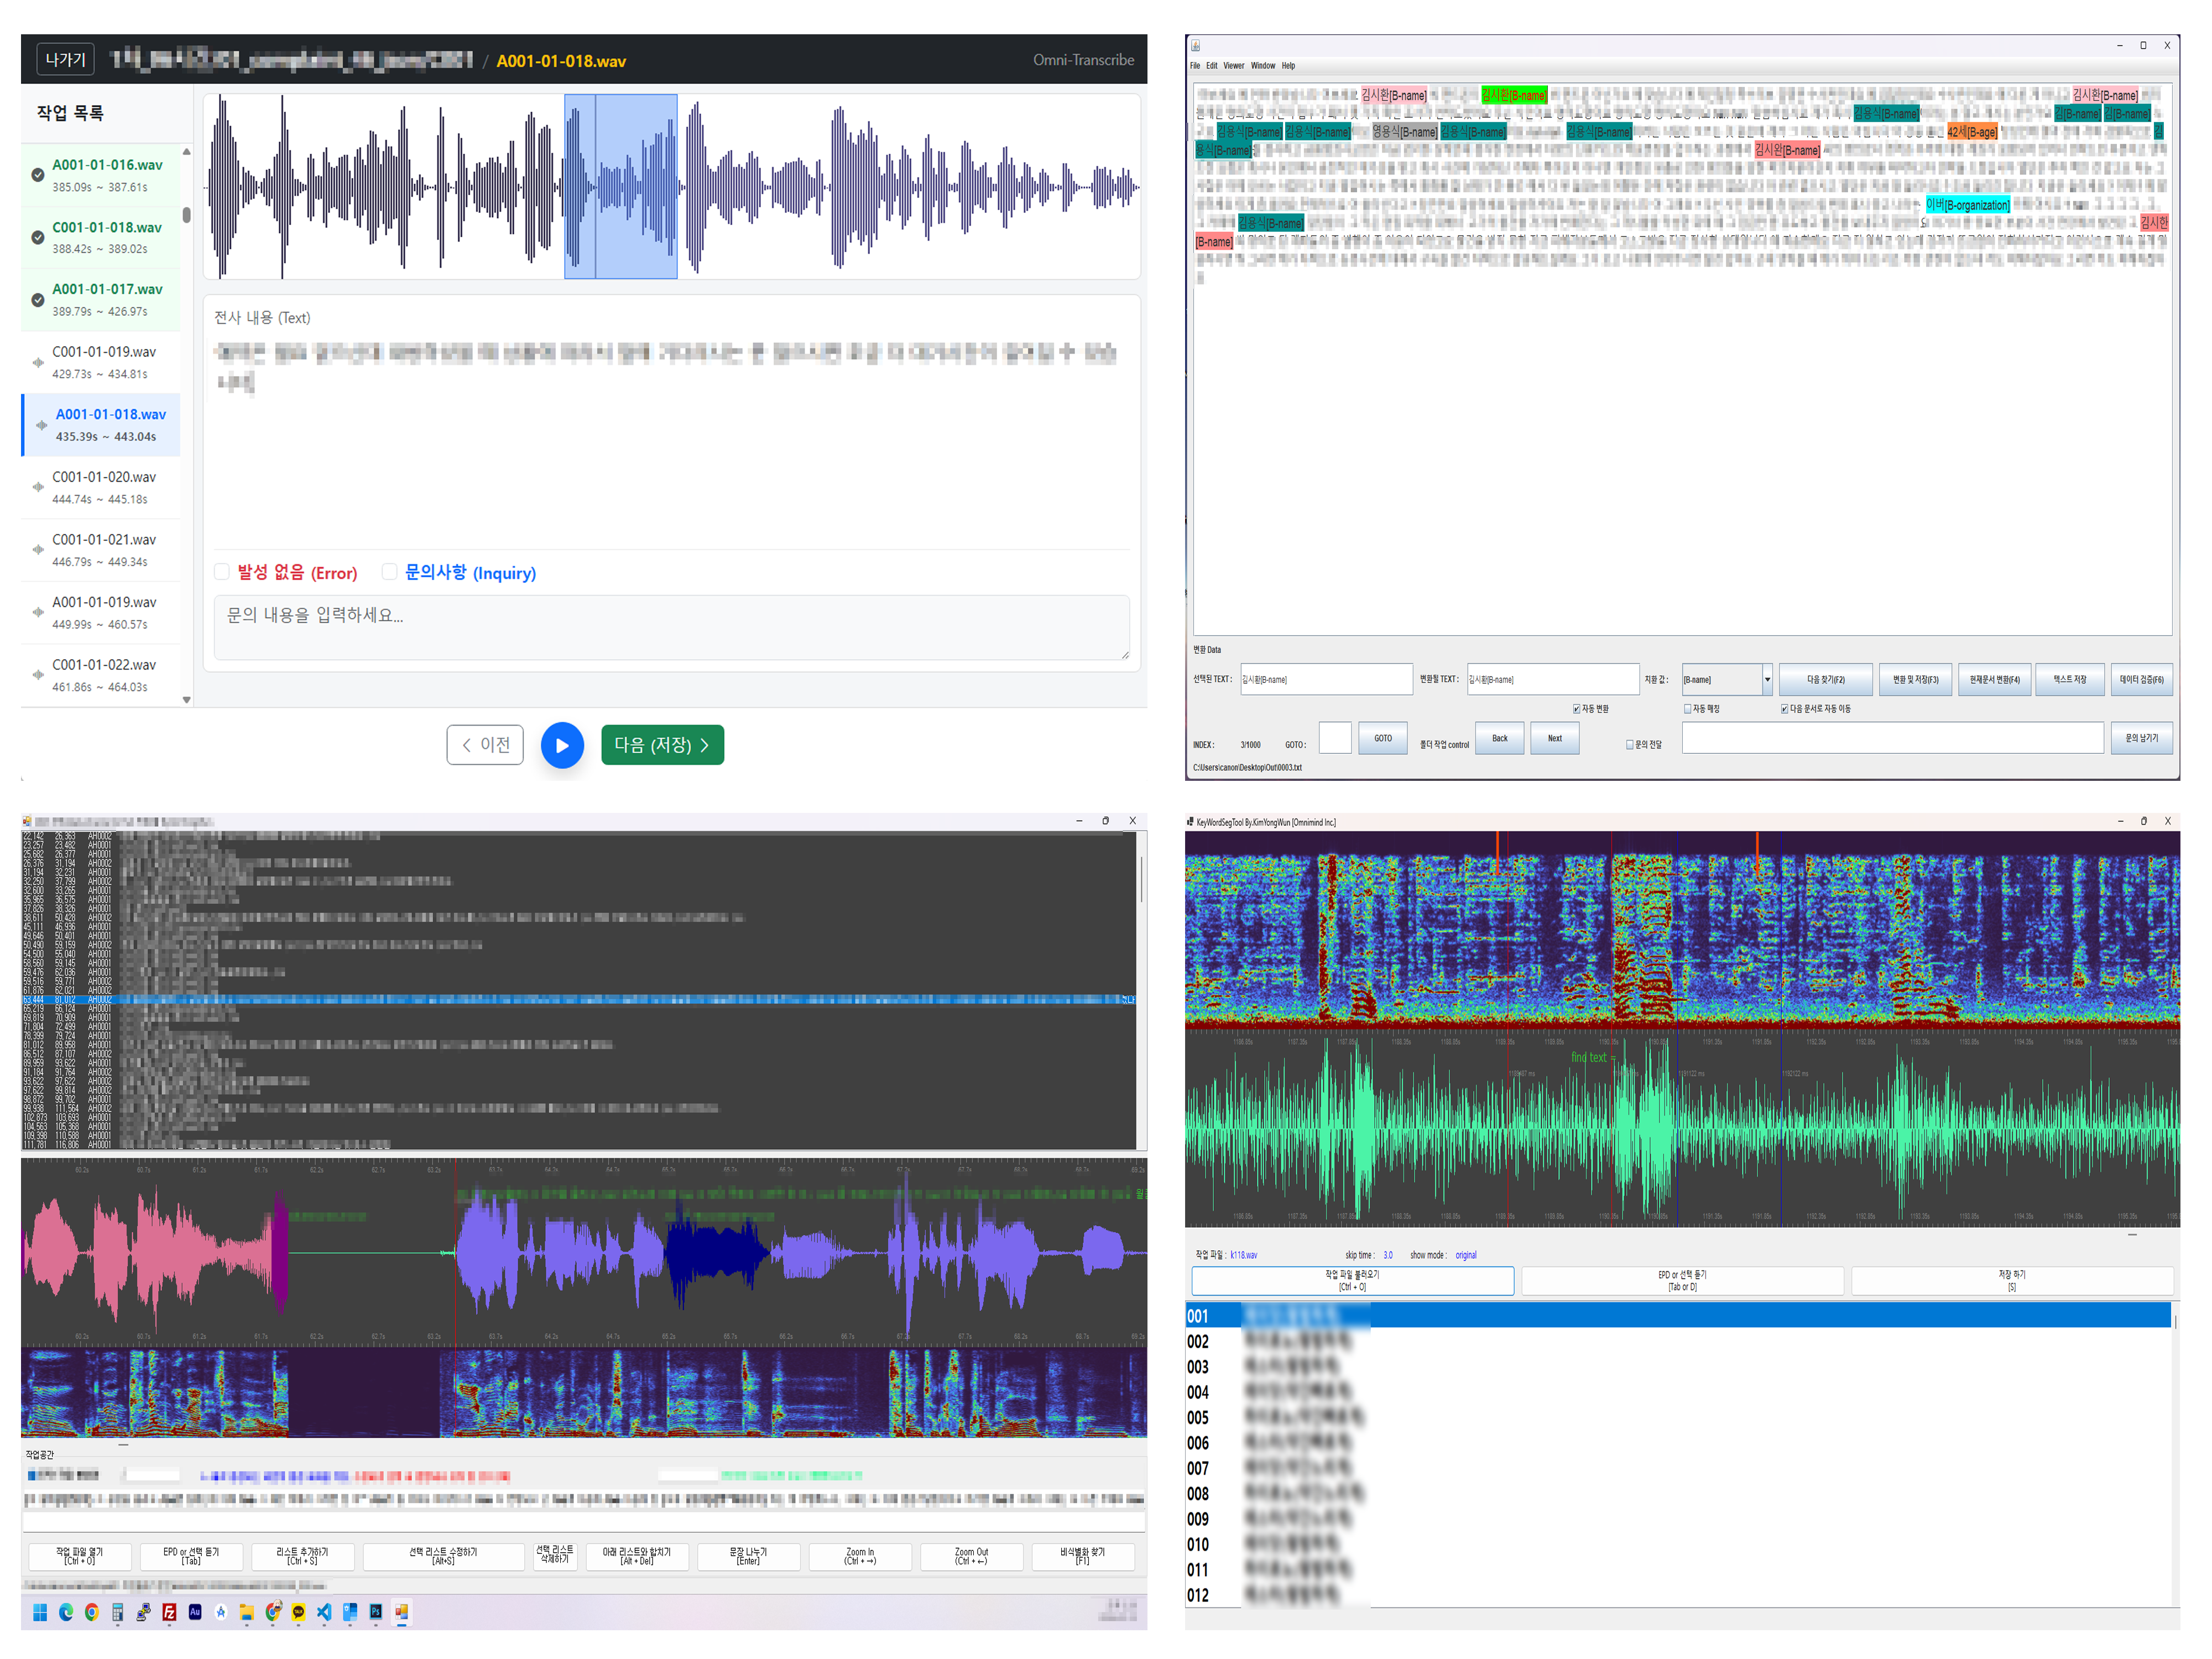Click the blue play audio button

[562, 745]
